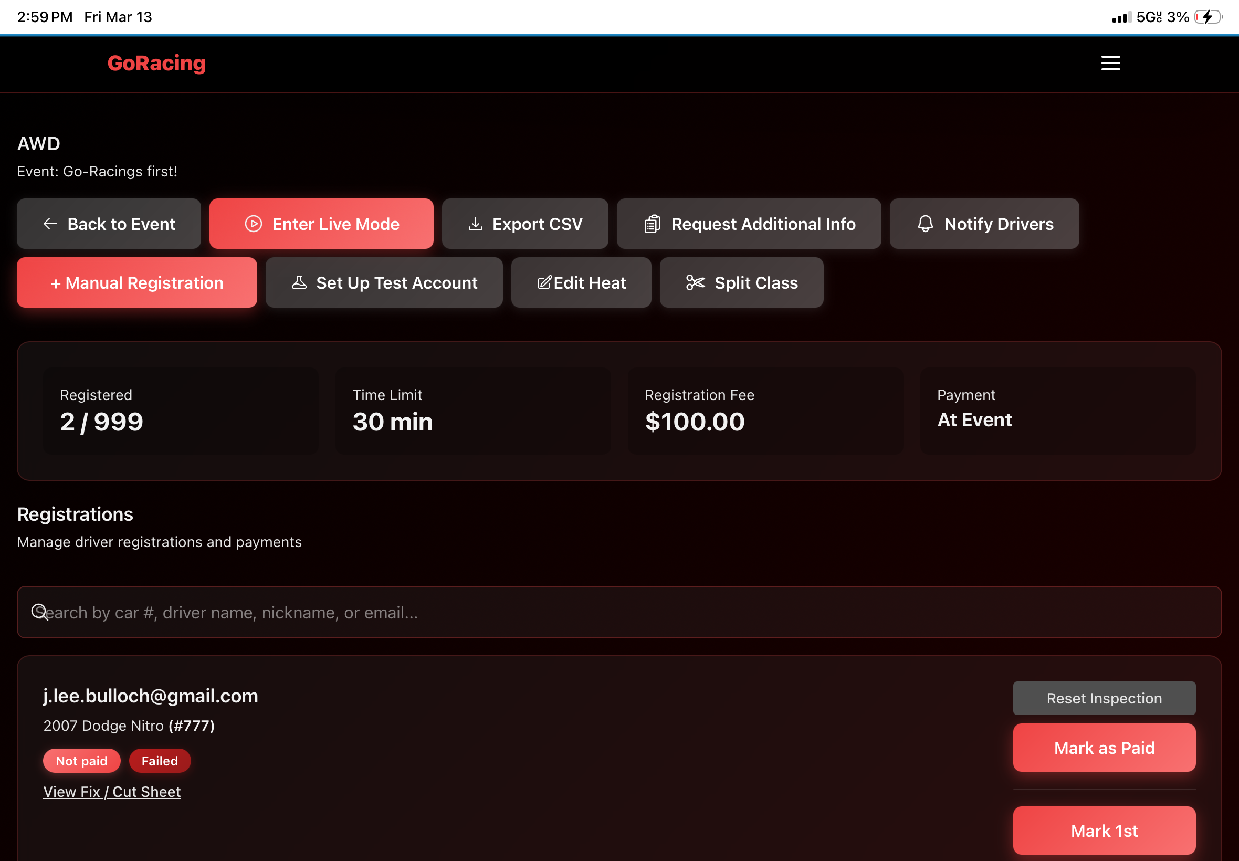Reset Inspection for j.lee.bulloch@gmail.com
The image size is (1239, 861).
(1104, 698)
